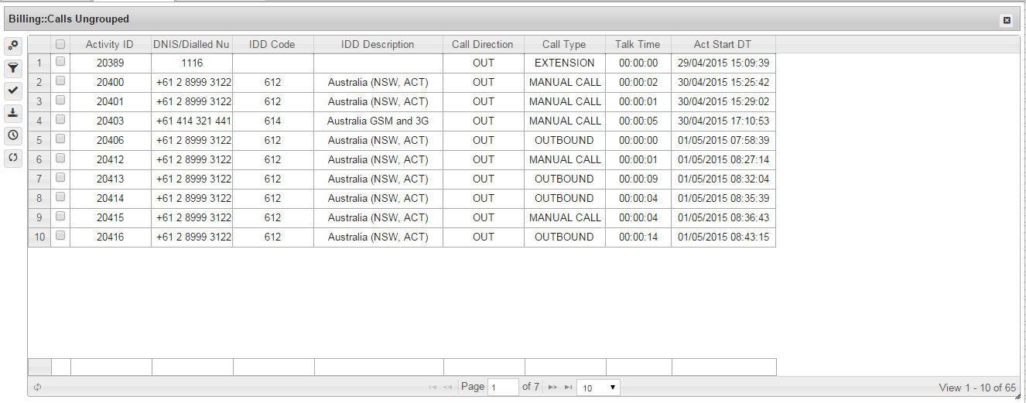Open the filter funnel tool
The image size is (1026, 403).
[13, 68]
